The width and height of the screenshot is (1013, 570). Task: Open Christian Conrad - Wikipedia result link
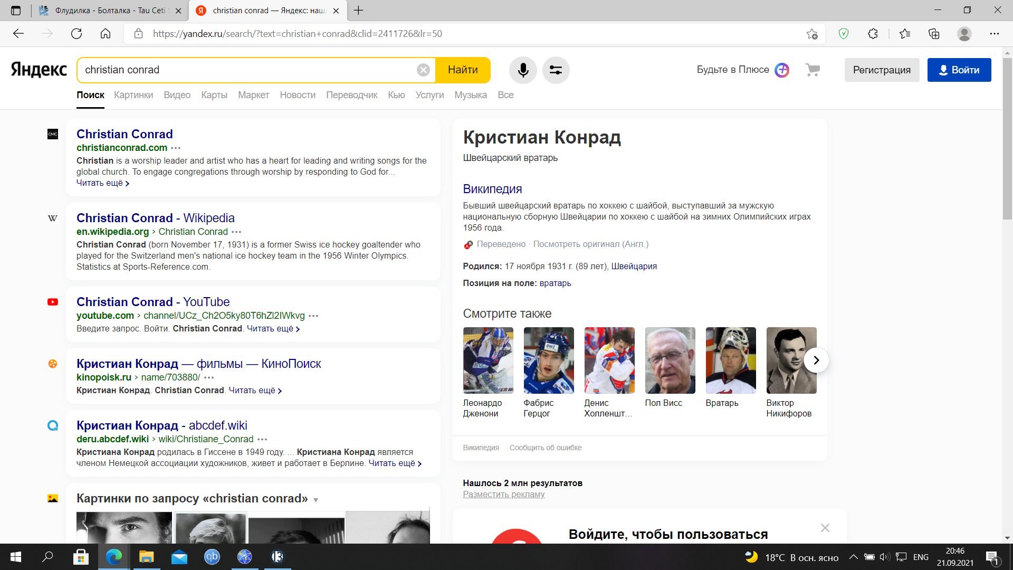click(155, 218)
